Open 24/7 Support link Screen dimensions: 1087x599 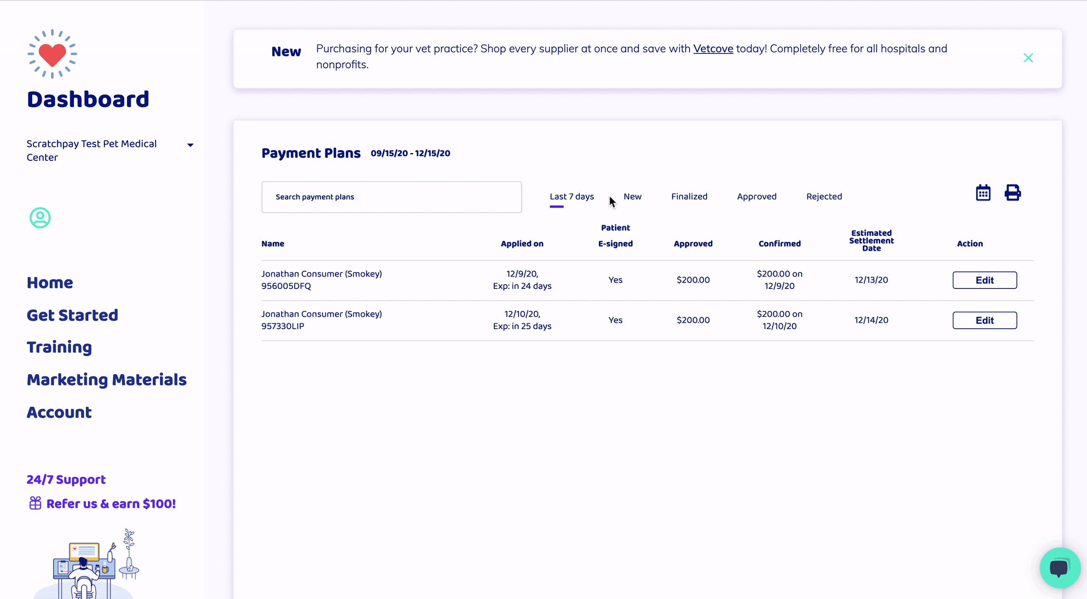pyautogui.click(x=66, y=479)
